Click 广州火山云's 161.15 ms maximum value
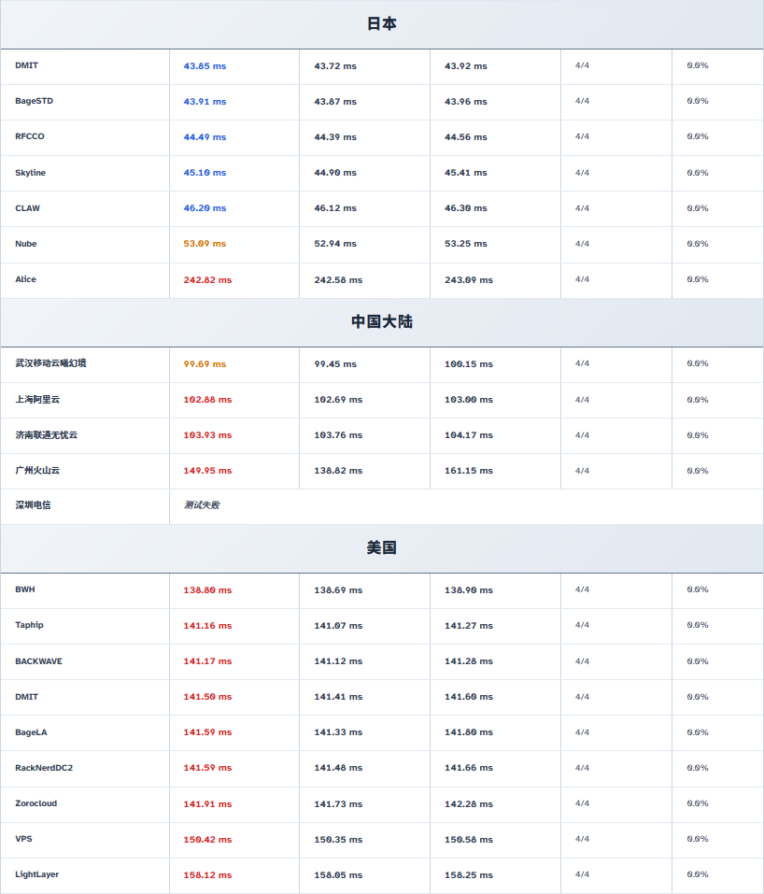 pyautogui.click(x=468, y=471)
